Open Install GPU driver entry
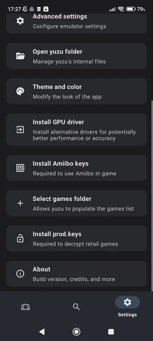The image size is (153, 341). click(x=76, y=130)
